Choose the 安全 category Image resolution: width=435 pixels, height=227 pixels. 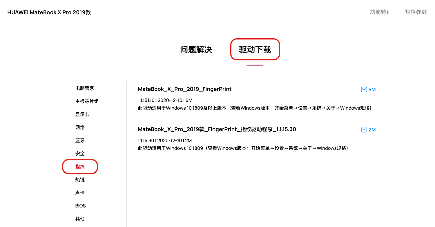tap(80, 154)
